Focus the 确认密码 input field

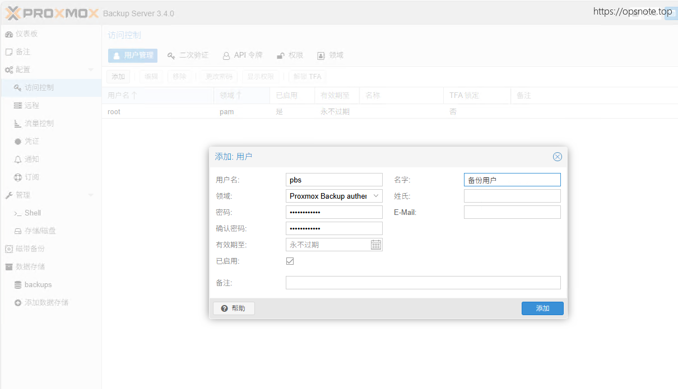[334, 228]
